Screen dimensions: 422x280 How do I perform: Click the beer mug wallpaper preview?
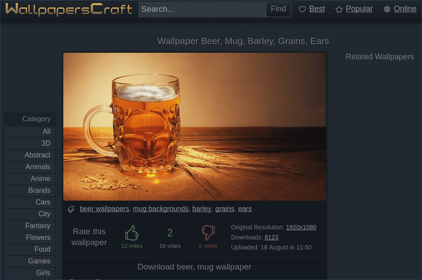pyautogui.click(x=194, y=126)
